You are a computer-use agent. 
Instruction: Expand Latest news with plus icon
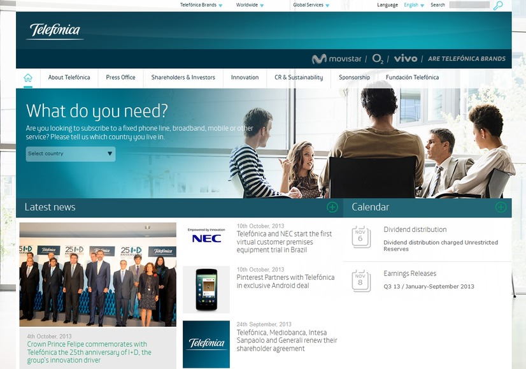coord(332,207)
